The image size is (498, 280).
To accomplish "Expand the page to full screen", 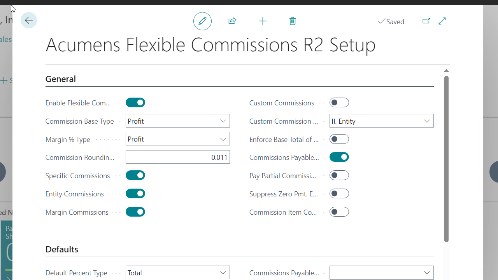I will (x=442, y=21).
